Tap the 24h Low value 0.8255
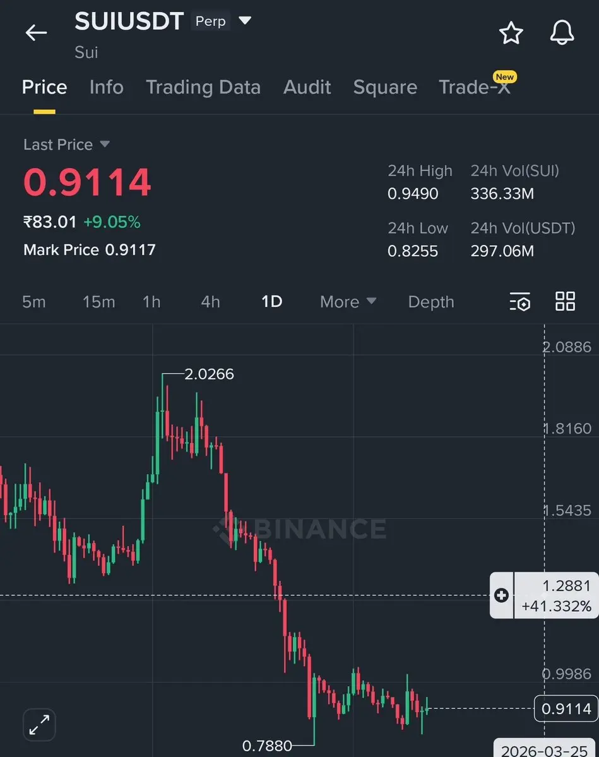 click(x=413, y=251)
